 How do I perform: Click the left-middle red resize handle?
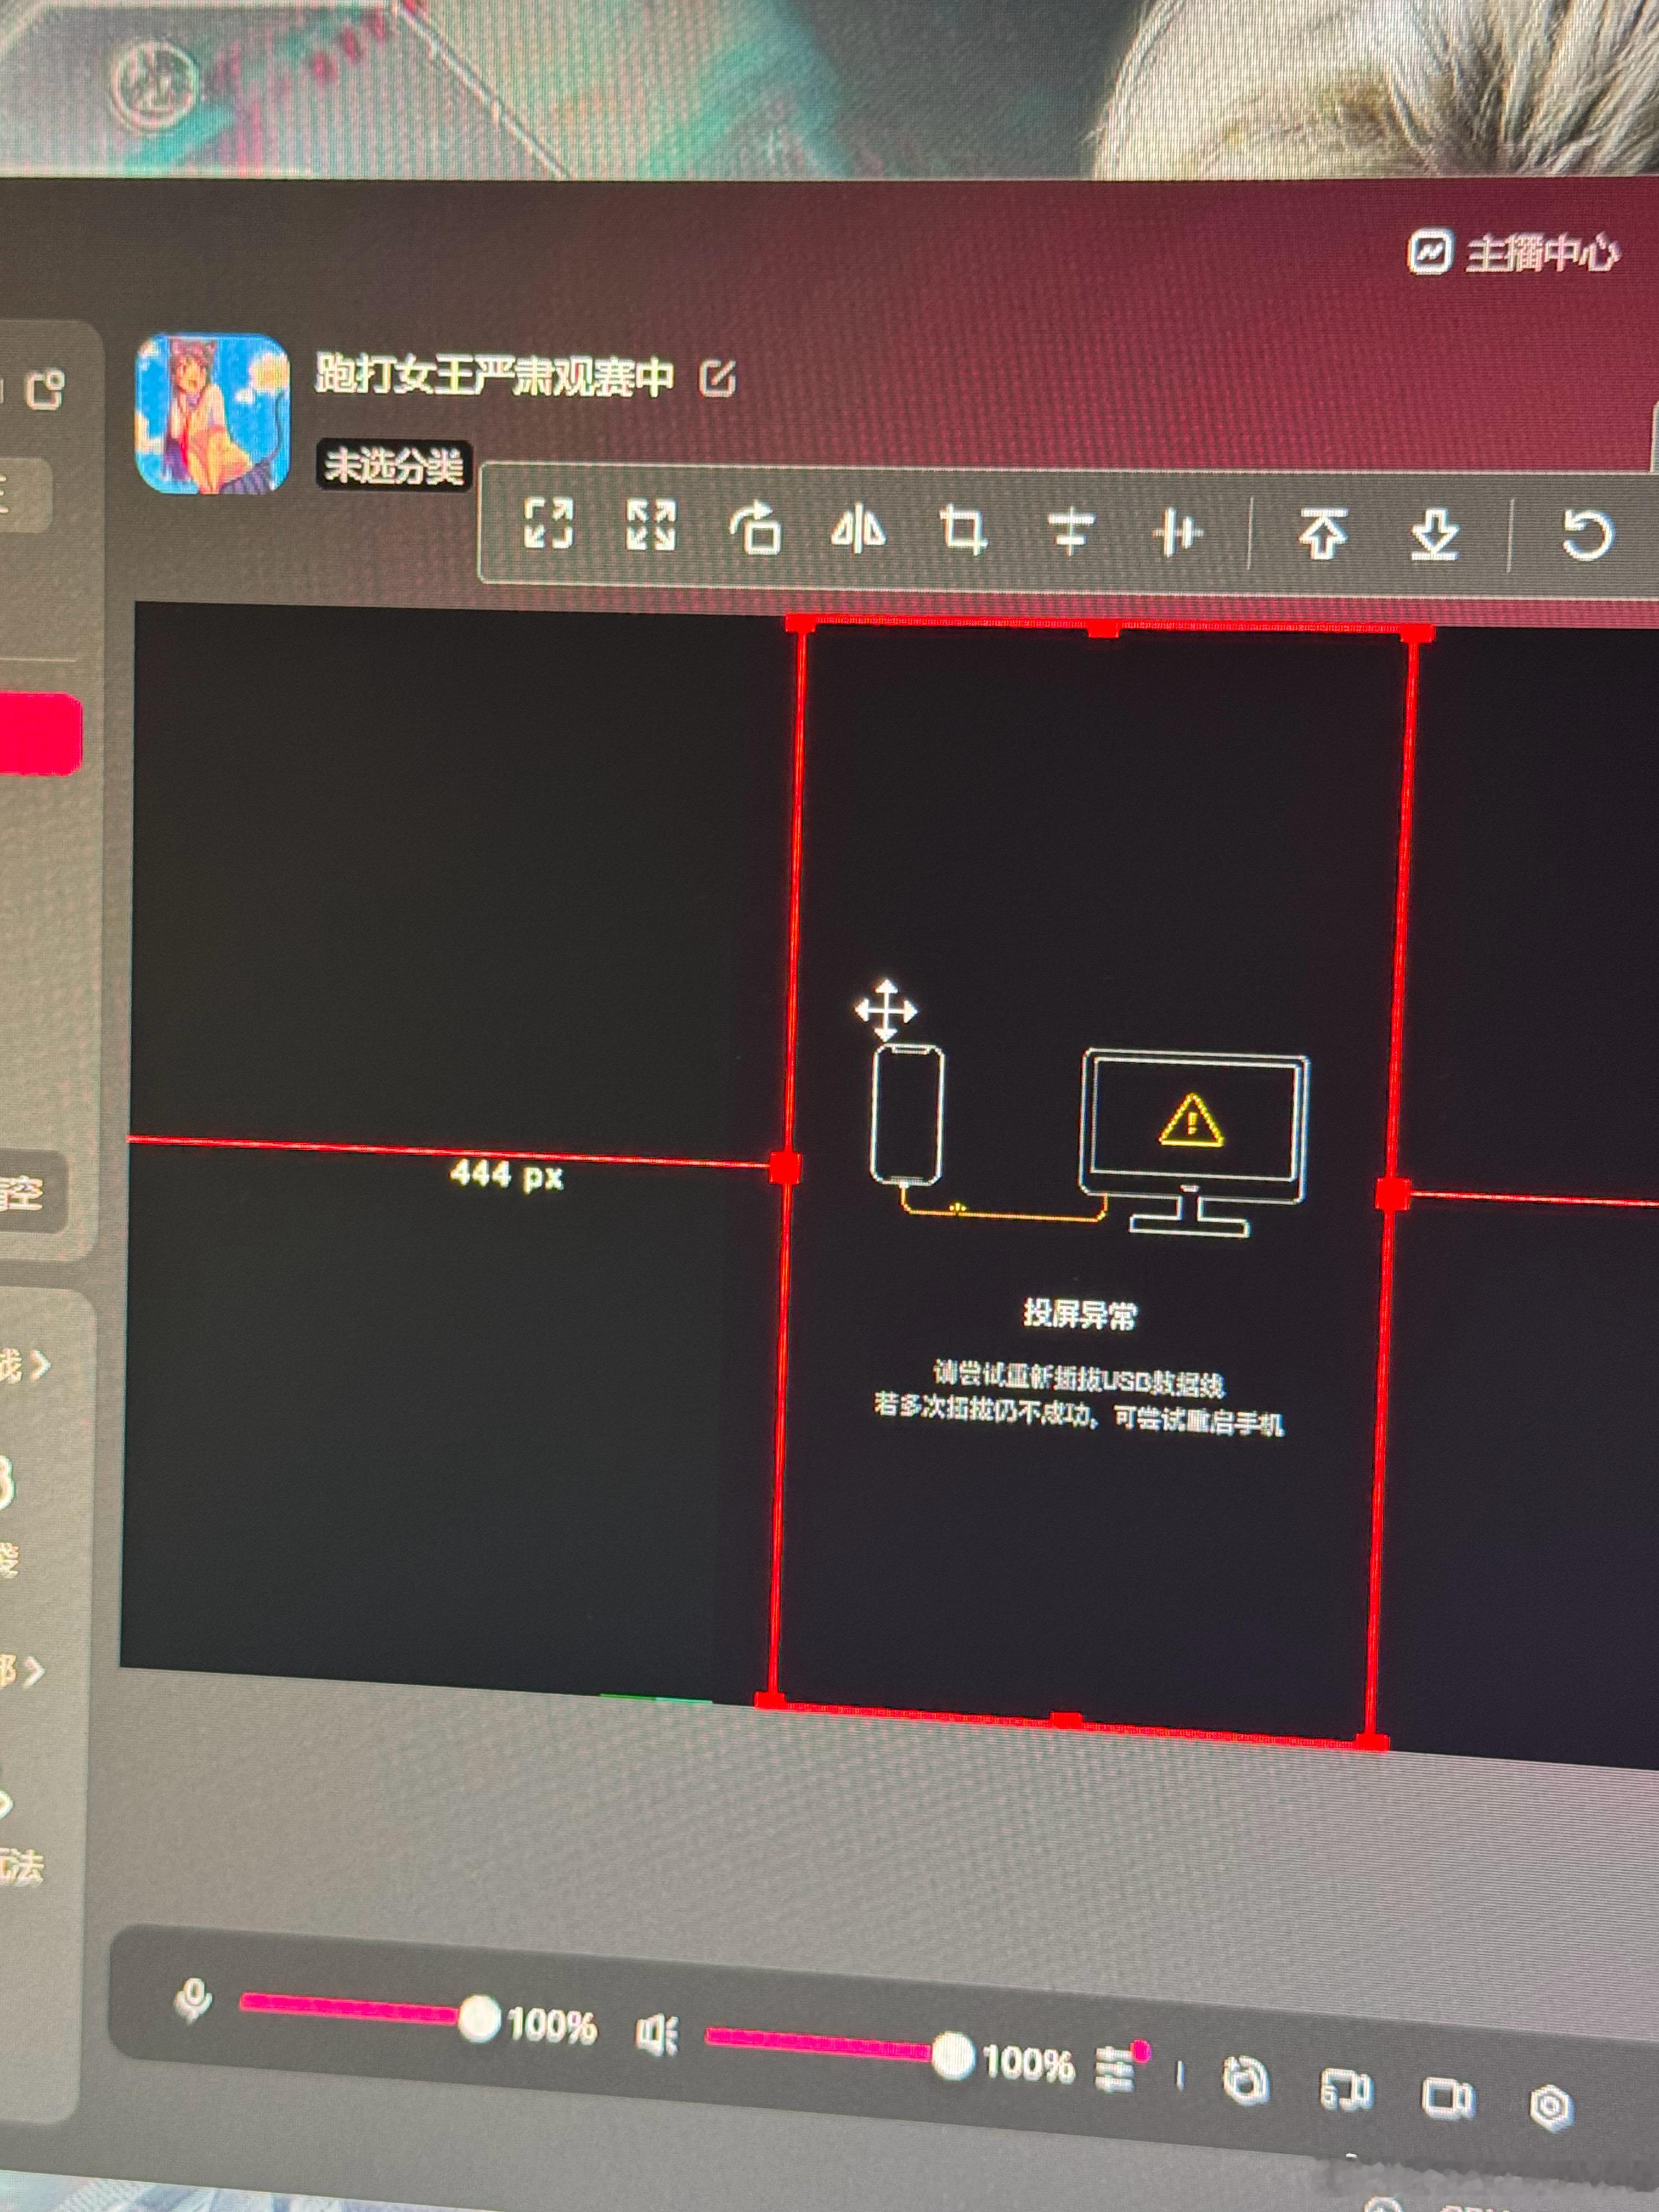point(785,1168)
